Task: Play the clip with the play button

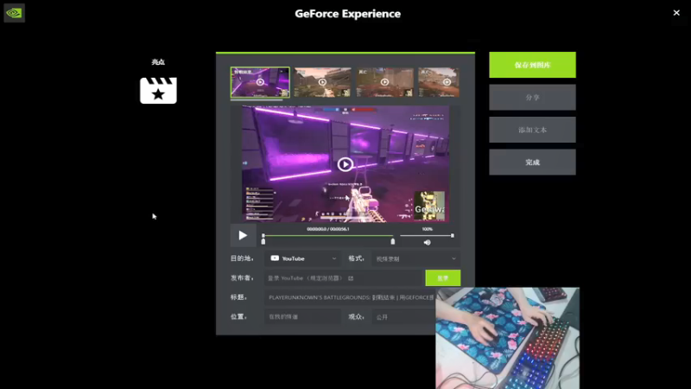Action: (x=243, y=235)
